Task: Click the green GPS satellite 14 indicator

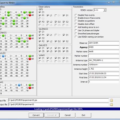Action: pyautogui.click(x=3, y=18)
